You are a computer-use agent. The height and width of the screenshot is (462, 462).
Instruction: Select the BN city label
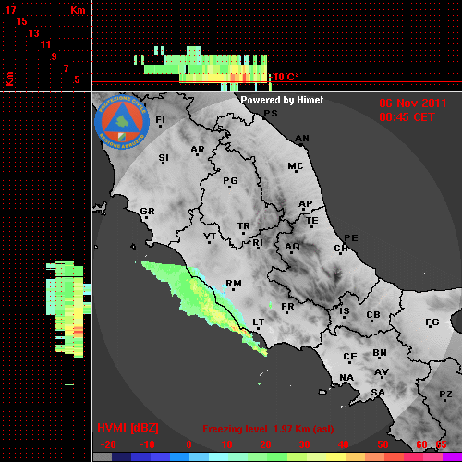tap(380, 353)
